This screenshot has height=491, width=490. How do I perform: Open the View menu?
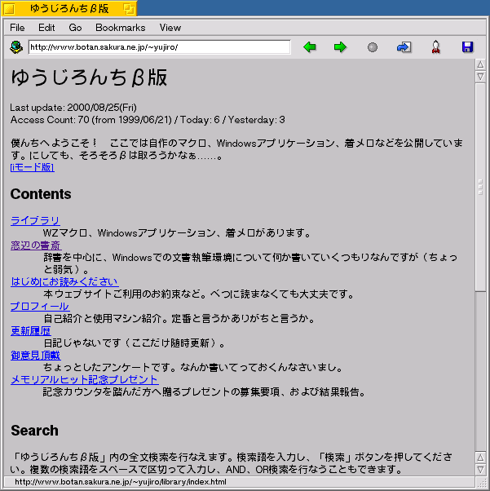170,28
